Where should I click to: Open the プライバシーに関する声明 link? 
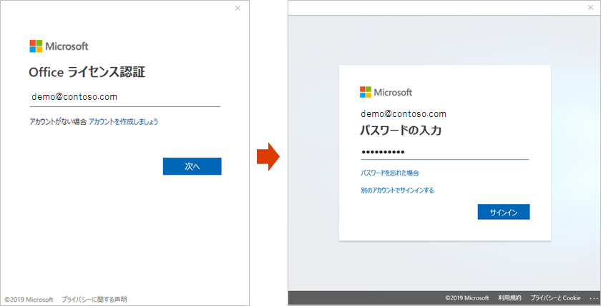tap(94, 300)
